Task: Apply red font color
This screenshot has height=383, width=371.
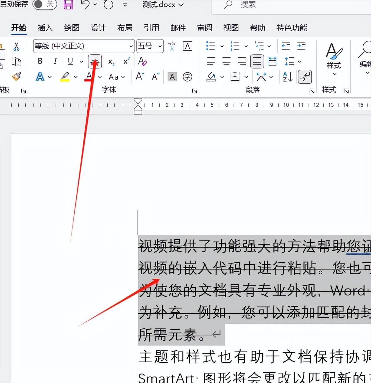Action: [89, 77]
